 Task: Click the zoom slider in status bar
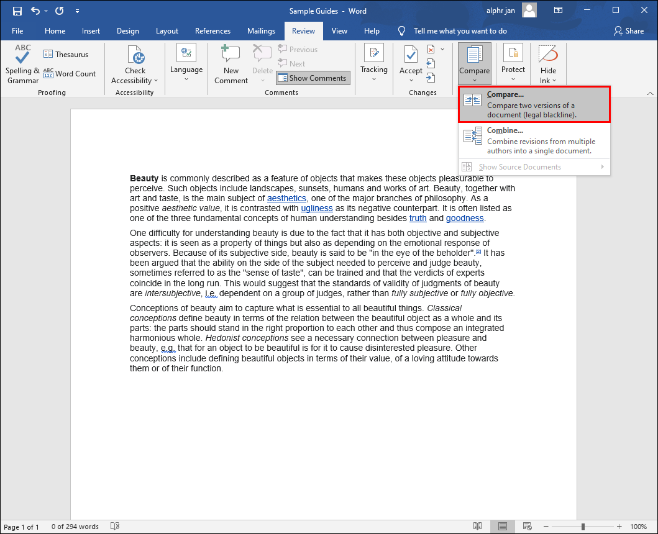coord(583,527)
